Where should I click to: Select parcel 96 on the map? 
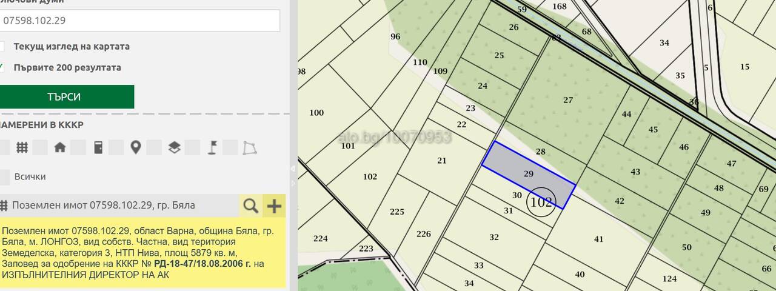coord(395,36)
